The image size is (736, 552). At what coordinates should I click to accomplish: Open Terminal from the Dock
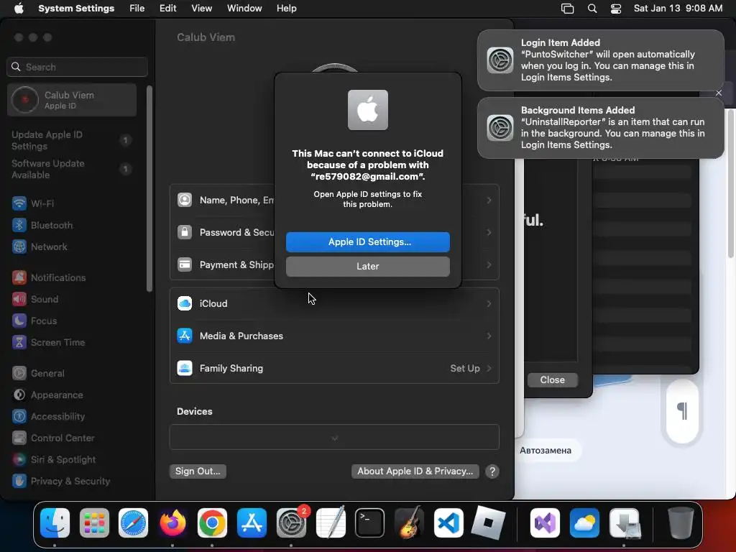click(x=369, y=523)
